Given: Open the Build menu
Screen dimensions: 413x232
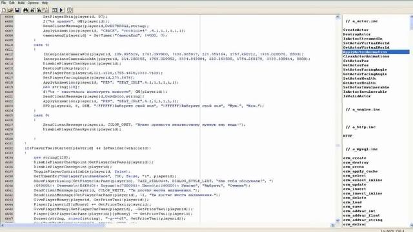Looking at the screenshot, I should pyautogui.click(x=21, y=3).
